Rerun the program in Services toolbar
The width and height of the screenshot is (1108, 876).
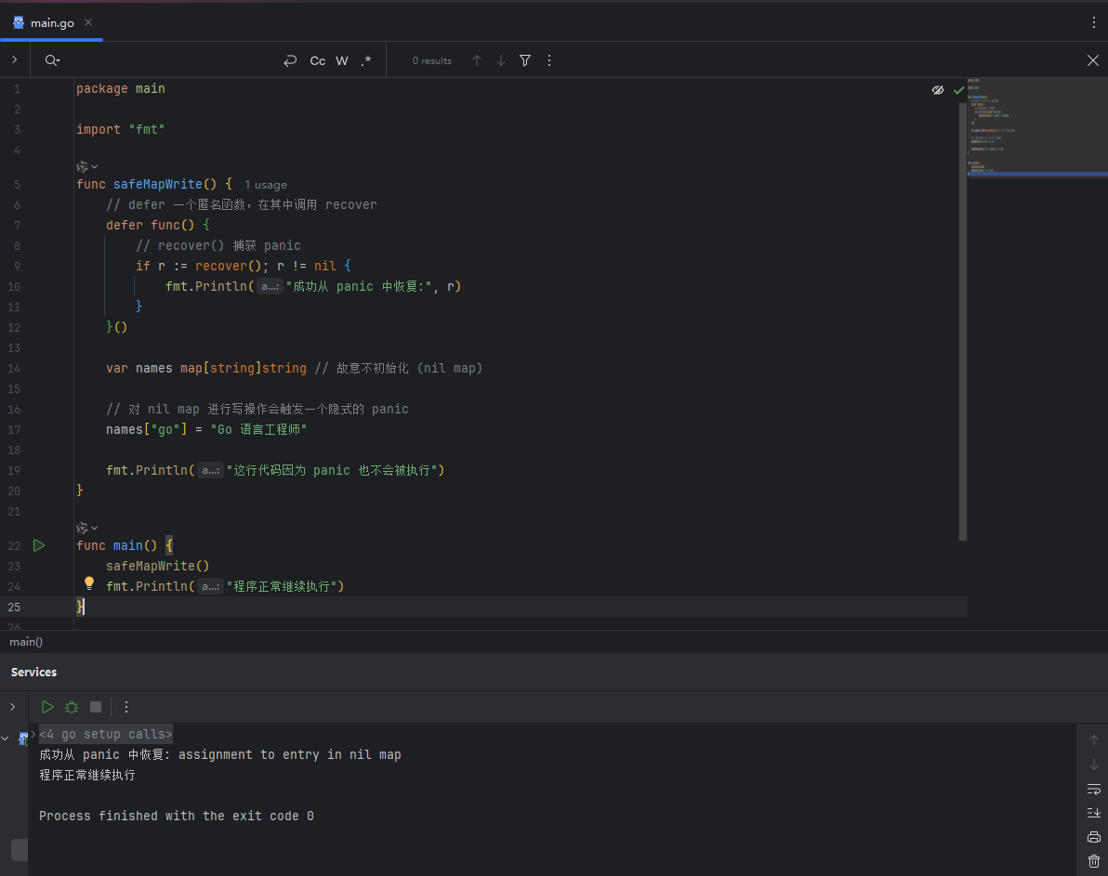[47, 706]
